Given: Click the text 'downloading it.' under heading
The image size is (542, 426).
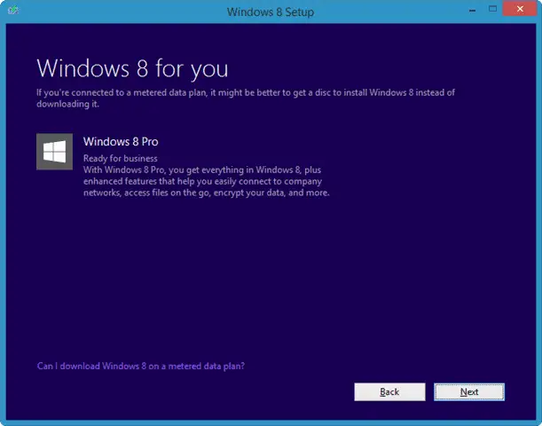Looking at the screenshot, I should pos(67,104).
